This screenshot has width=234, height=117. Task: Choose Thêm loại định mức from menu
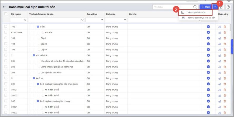(195, 12)
